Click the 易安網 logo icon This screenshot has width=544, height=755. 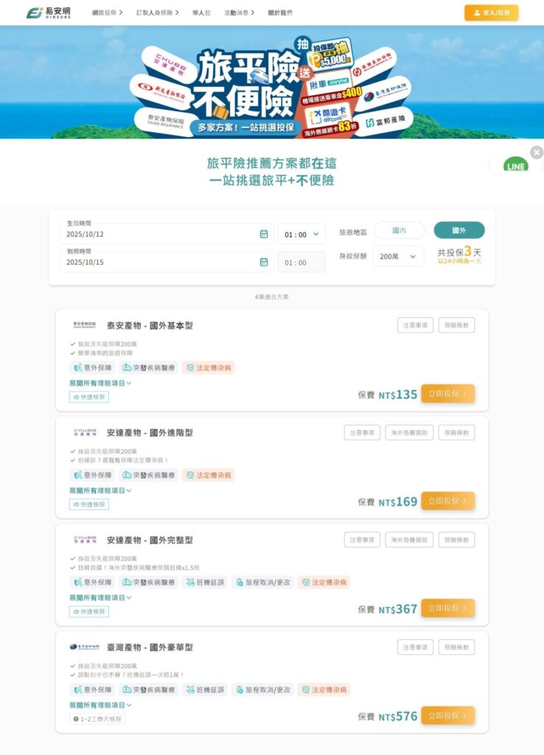[x=33, y=13]
